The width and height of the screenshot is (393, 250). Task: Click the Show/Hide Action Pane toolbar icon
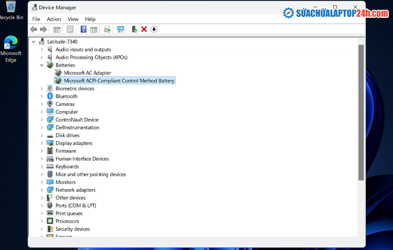click(x=94, y=29)
